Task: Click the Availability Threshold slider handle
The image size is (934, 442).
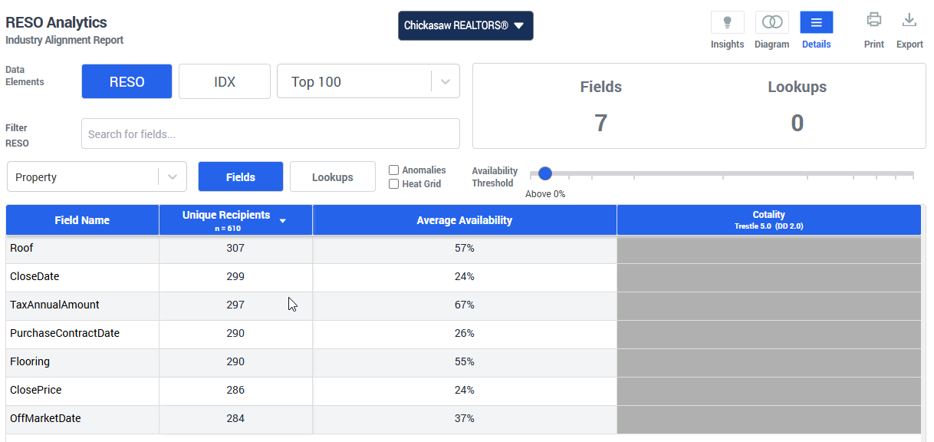Action: coord(545,173)
